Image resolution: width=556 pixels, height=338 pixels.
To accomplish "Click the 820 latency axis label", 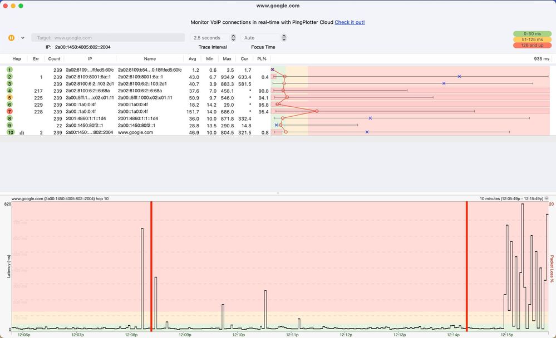I will (x=7, y=204).
